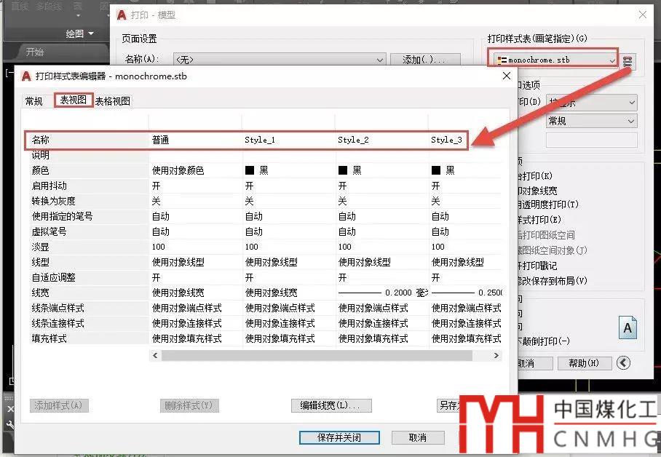The height and width of the screenshot is (457, 661).
Task: Click the wrench icon at bottom left
Action: coord(9,425)
